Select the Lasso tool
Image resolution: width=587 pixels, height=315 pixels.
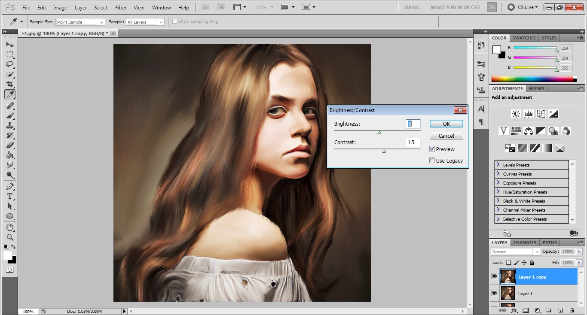pos(9,64)
